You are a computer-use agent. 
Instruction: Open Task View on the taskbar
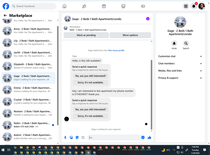pos(9,150)
